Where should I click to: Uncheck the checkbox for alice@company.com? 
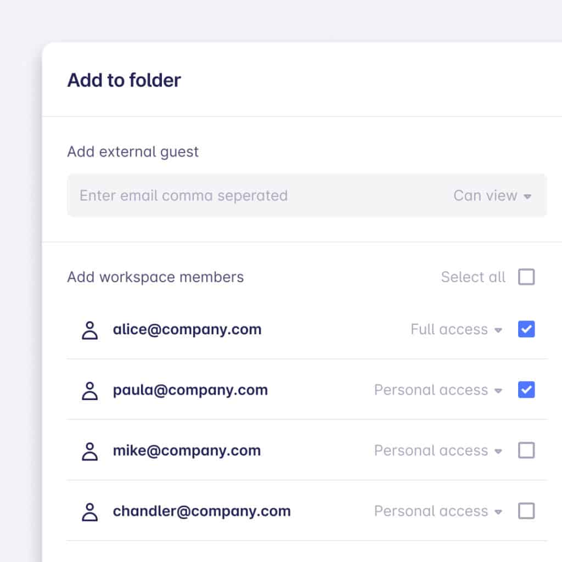click(526, 329)
